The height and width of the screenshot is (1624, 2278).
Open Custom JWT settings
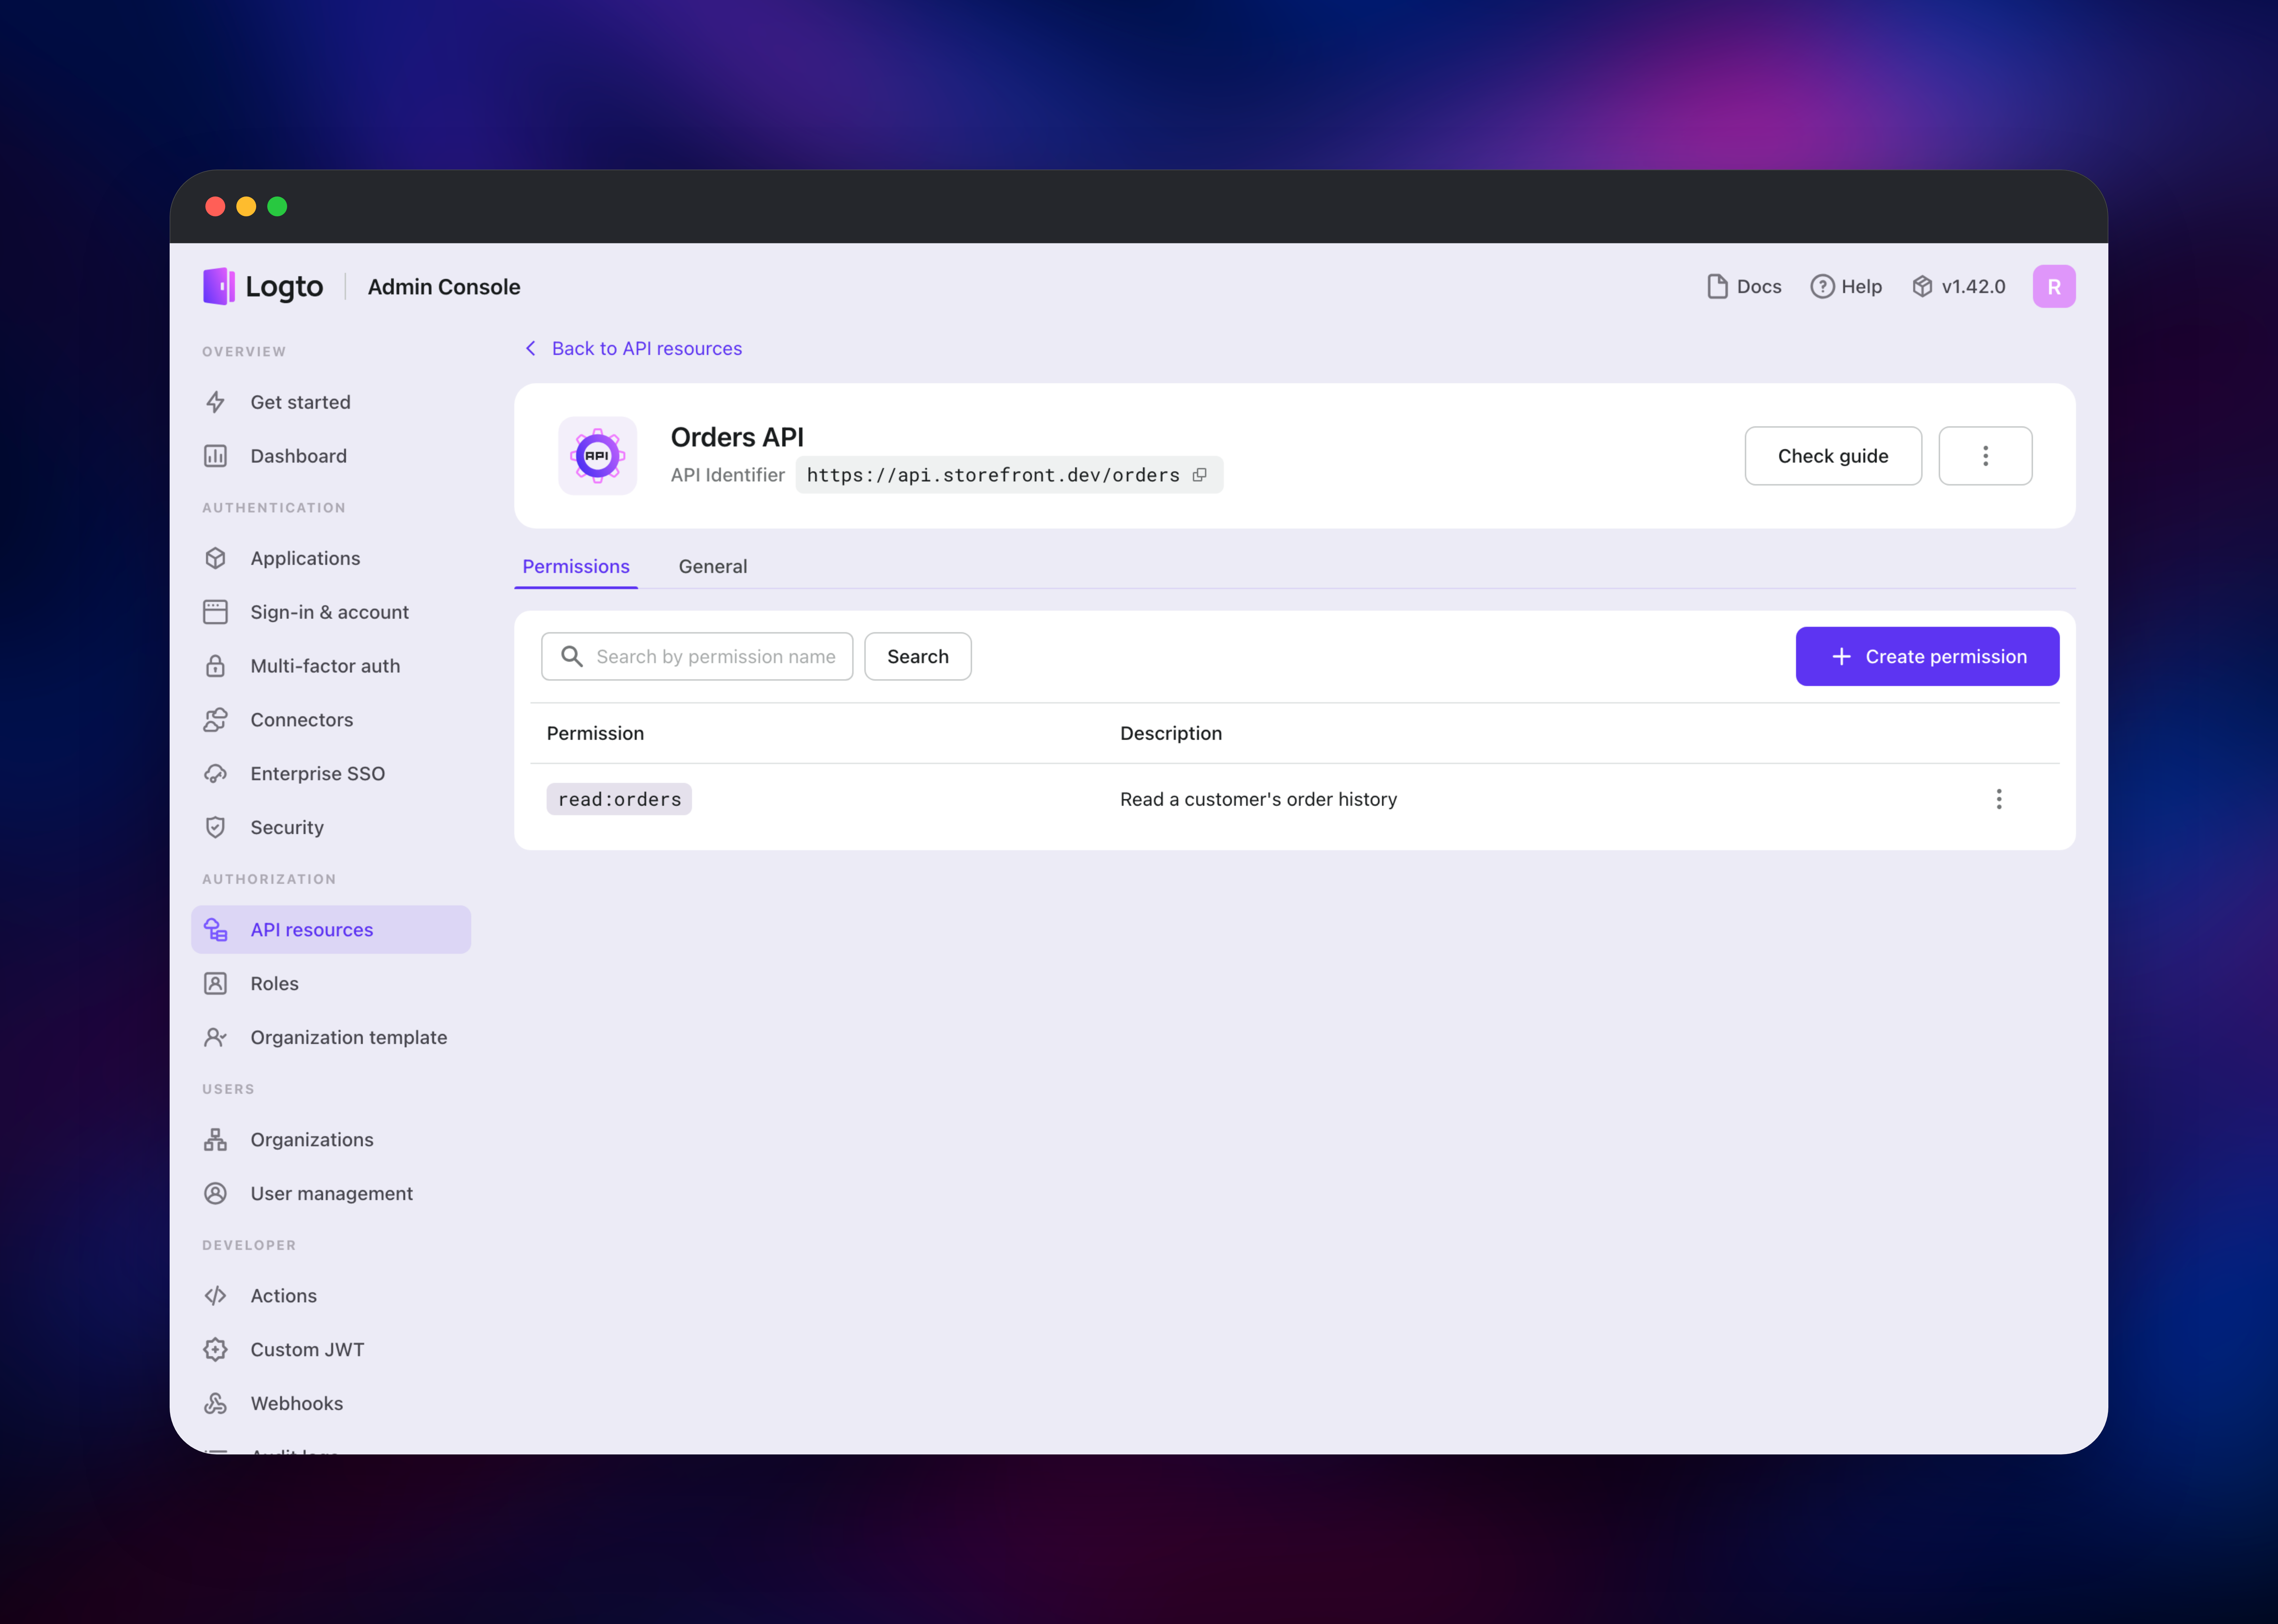(x=331, y=1350)
